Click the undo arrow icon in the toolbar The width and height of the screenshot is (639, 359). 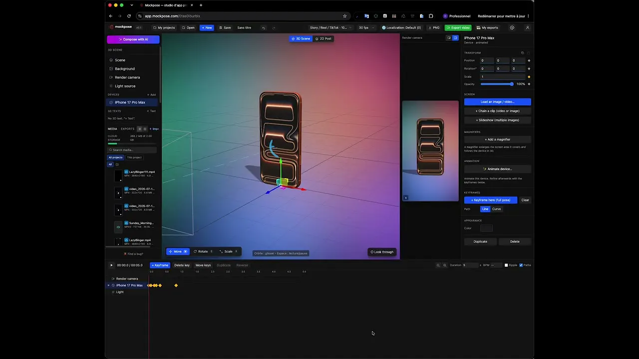pos(264,28)
